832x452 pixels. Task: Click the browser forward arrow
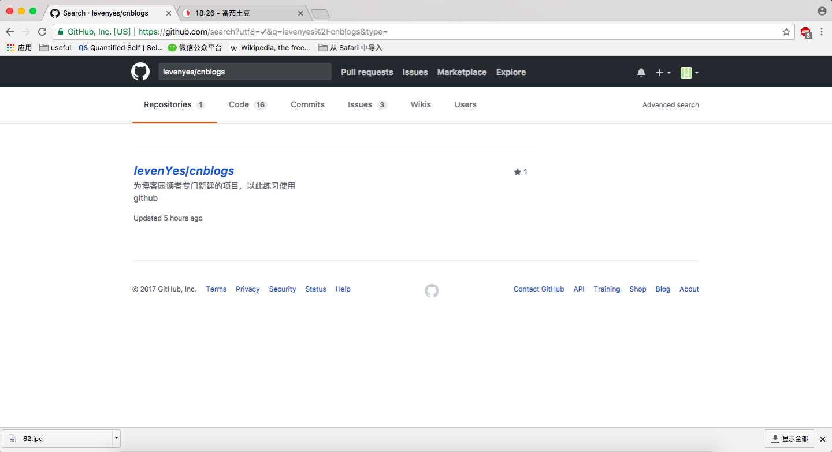pos(26,32)
